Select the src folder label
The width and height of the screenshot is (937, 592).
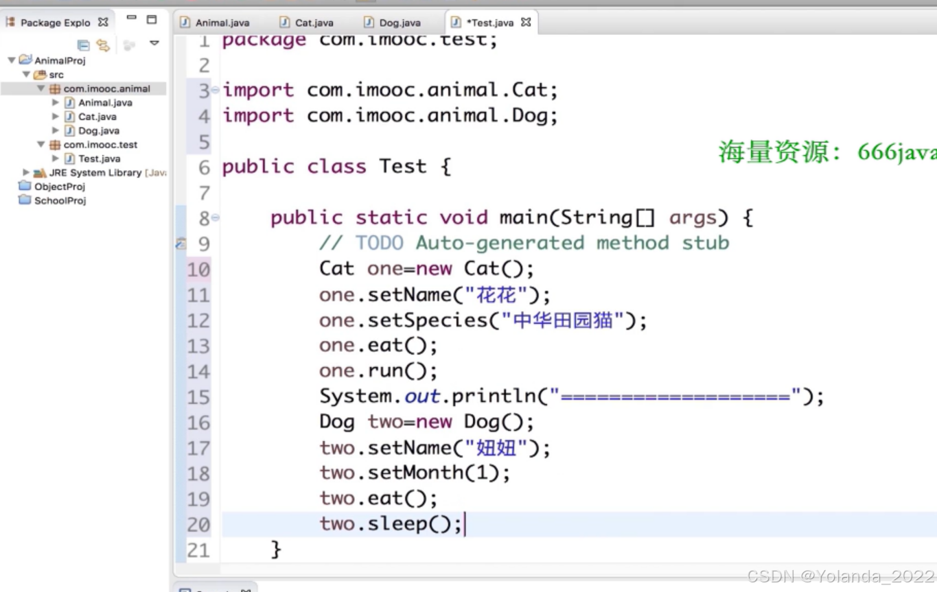[56, 75]
